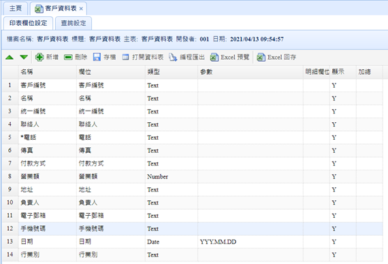388x264 pixels.
Task: Select row 4 聯絡人 name cell
Action: (x=48, y=124)
